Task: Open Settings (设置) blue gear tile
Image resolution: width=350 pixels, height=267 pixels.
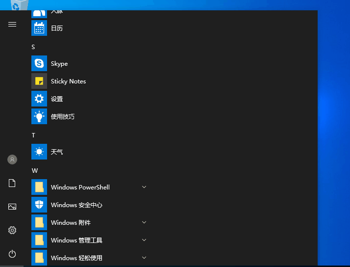Action: (x=39, y=99)
